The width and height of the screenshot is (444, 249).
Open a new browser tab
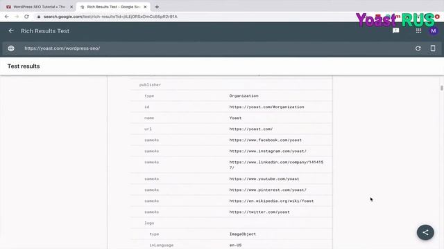tap(157, 7)
